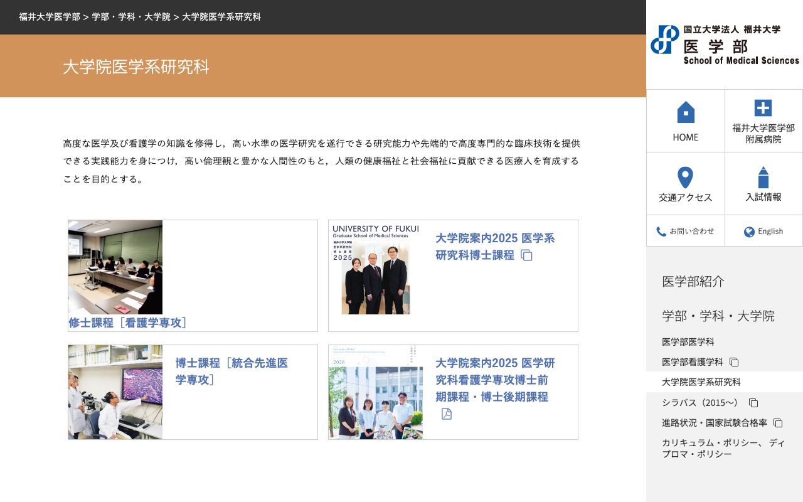Open the 医学部紹介 sidebar menu

[693, 282]
